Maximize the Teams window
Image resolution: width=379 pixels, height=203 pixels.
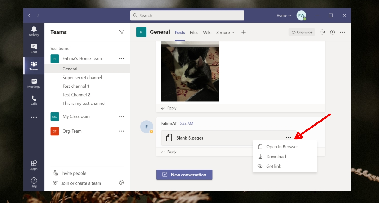point(331,15)
